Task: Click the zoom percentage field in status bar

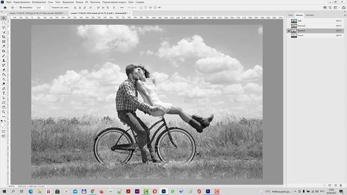Action: pyautogui.click(x=12, y=186)
